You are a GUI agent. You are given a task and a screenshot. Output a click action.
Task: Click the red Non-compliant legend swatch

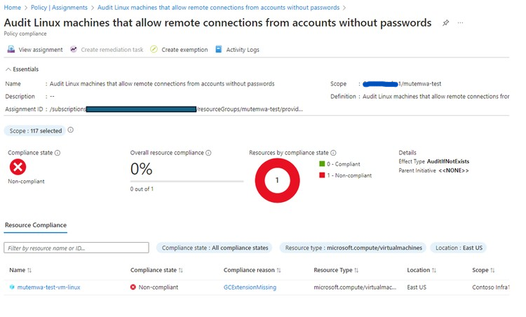tap(322, 175)
